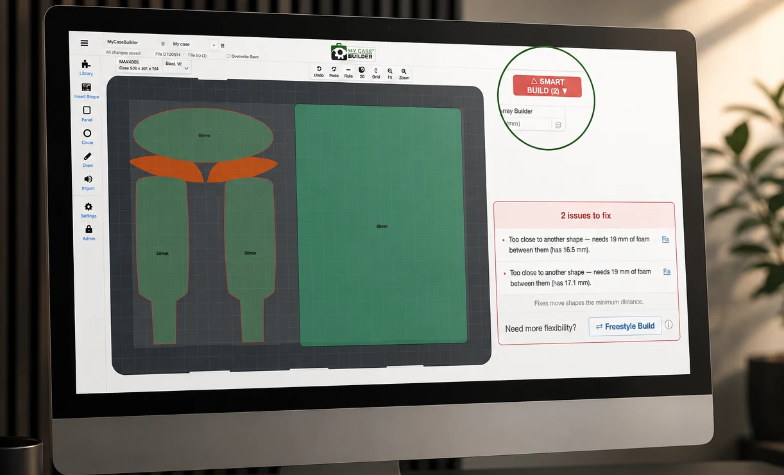Click the 'MAX4005' case label
Image resolution: width=784 pixels, height=475 pixels.
[x=129, y=62]
